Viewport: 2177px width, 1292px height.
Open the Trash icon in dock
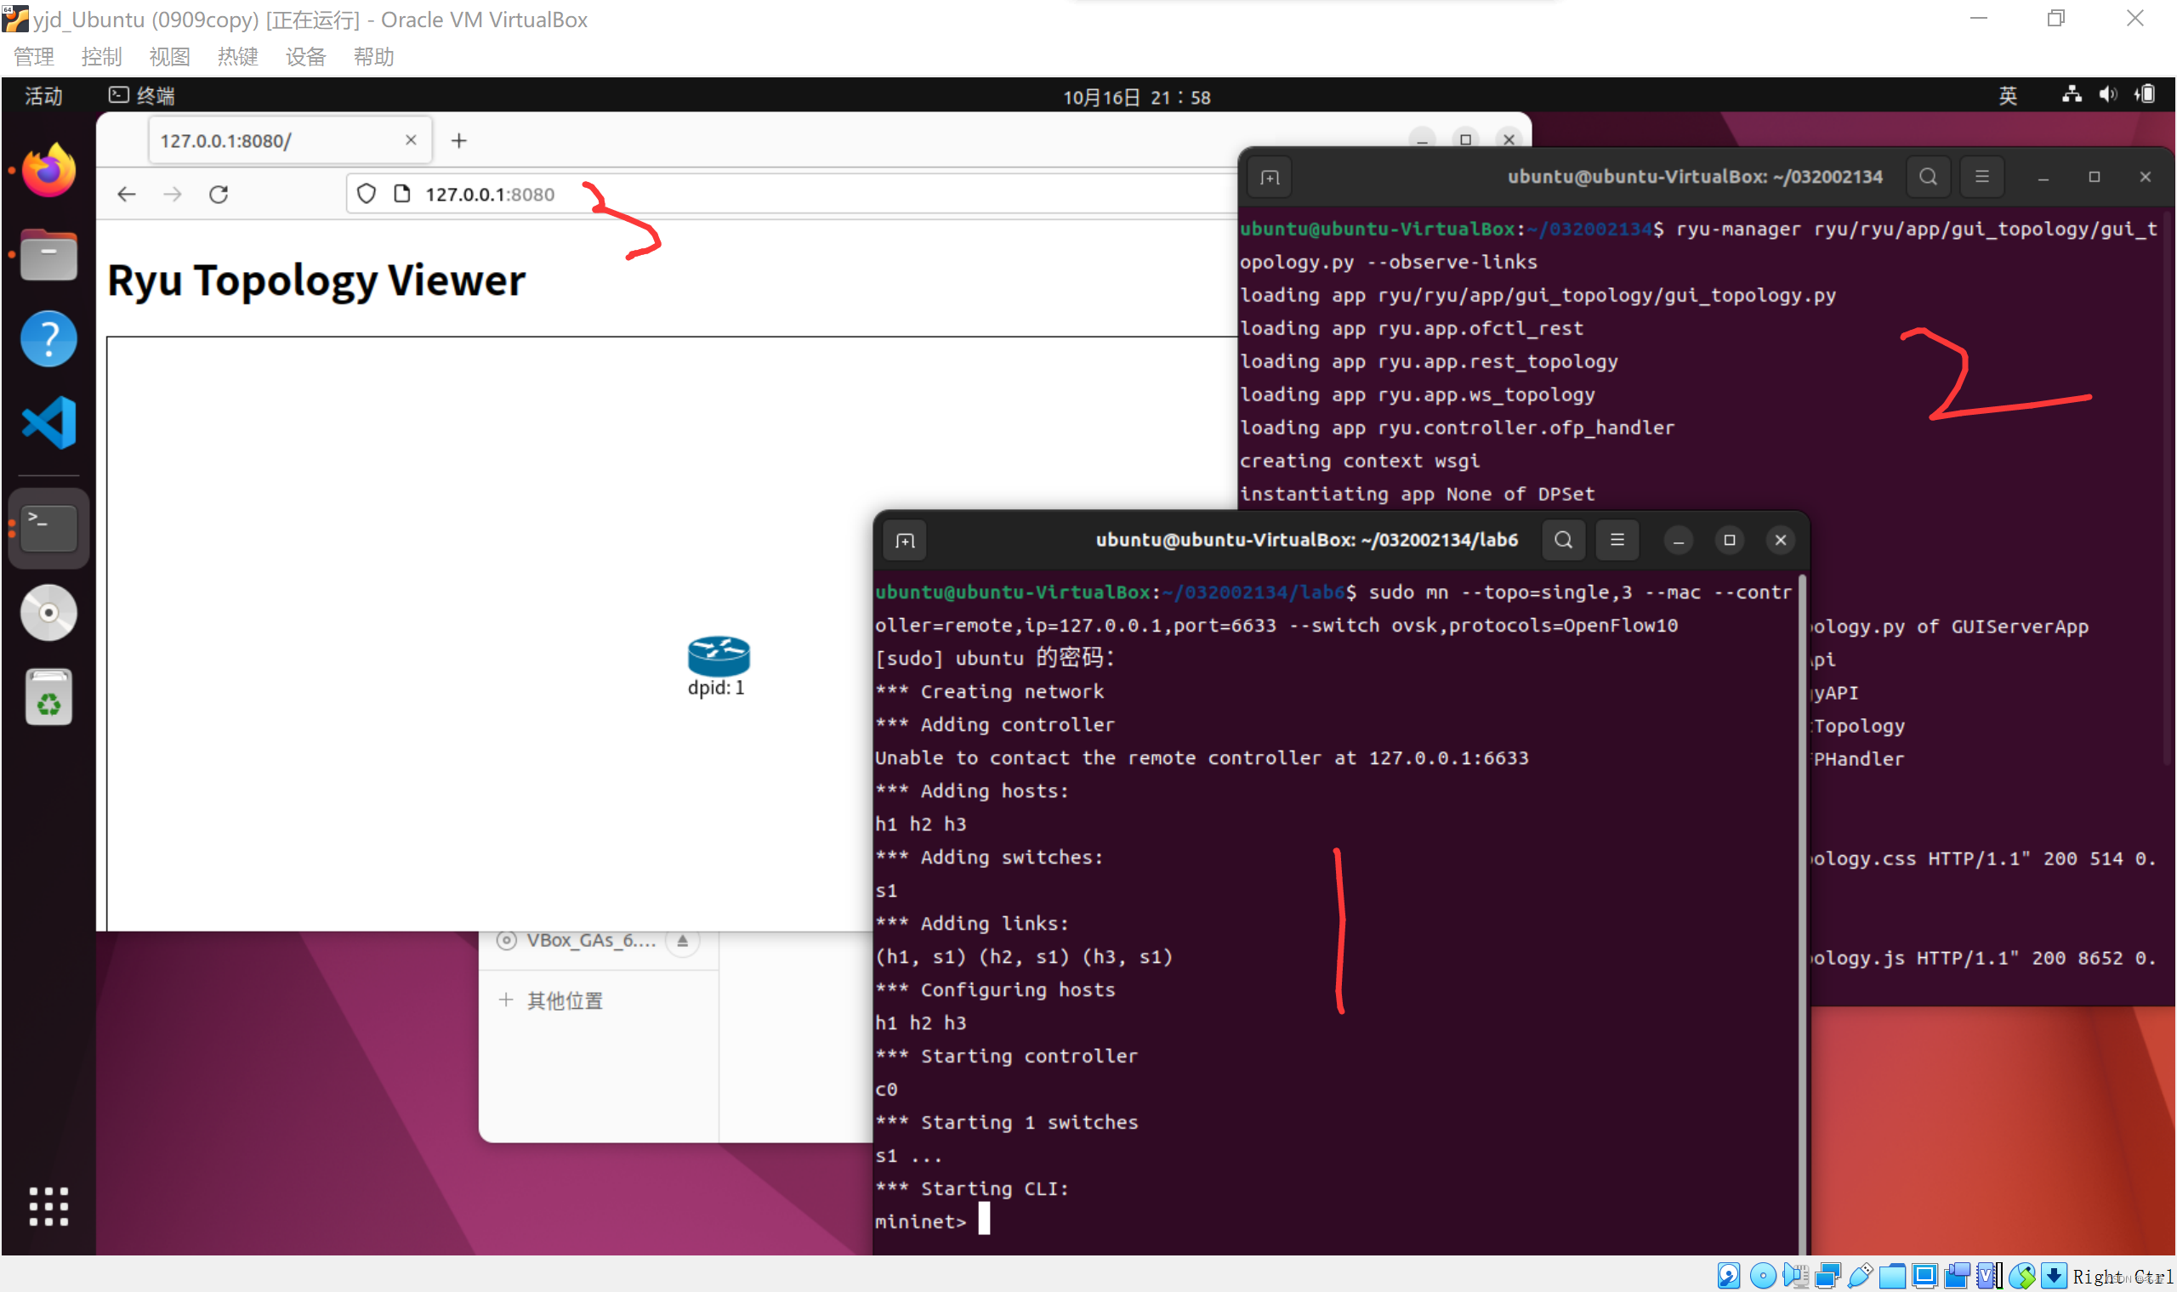click(48, 696)
